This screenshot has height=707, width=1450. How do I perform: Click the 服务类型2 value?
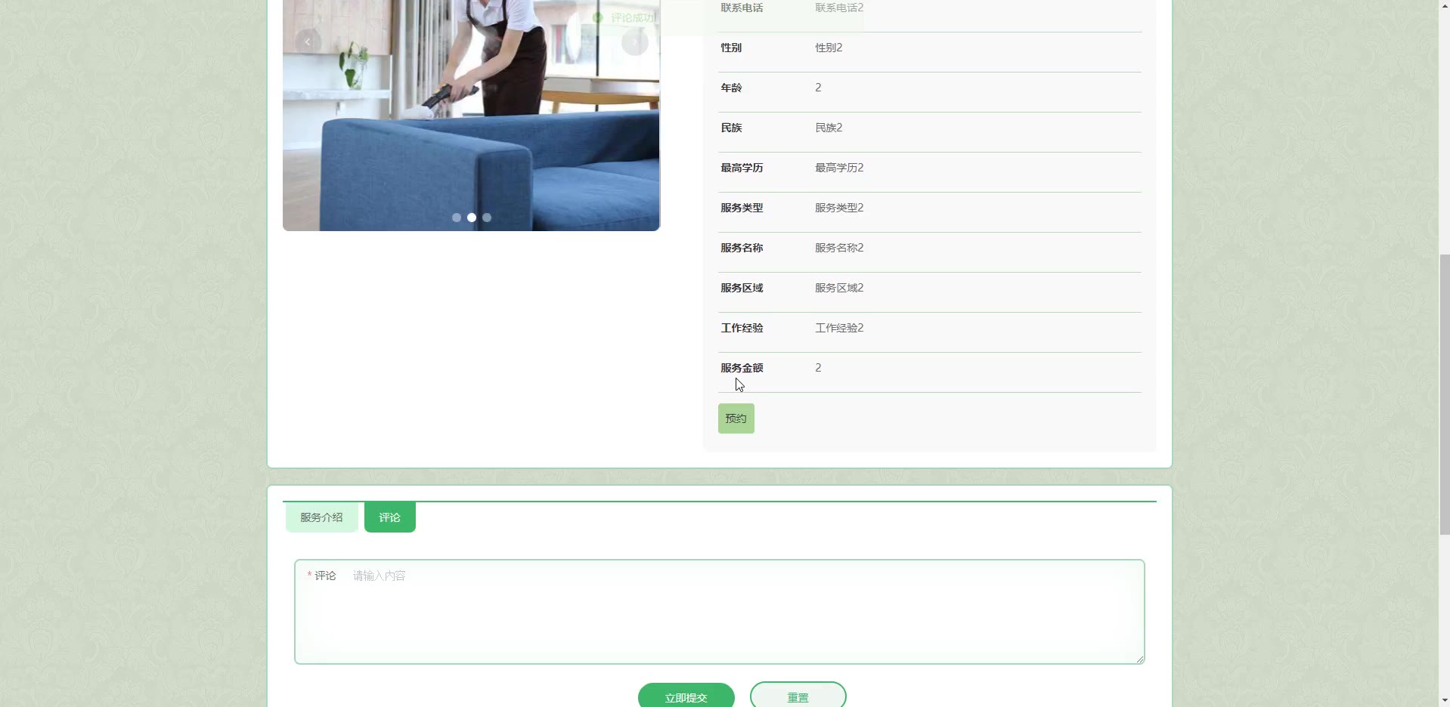tap(839, 208)
